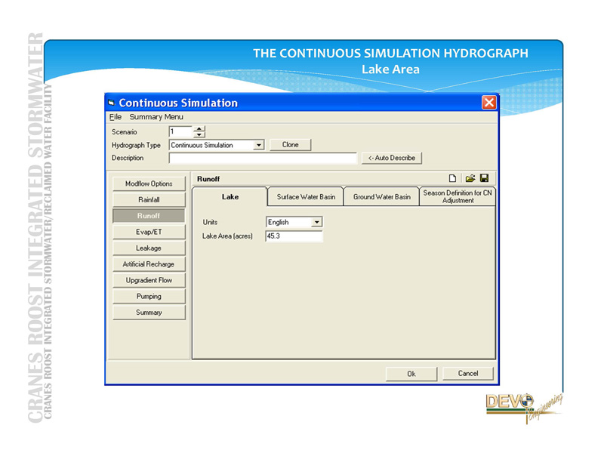Switch to the Ground Water Basin tab

[x=381, y=197]
